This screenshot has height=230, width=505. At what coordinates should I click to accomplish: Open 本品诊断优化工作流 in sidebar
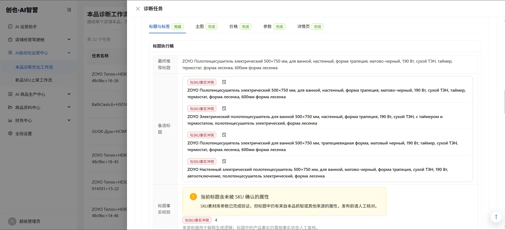pyautogui.click(x=38, y=67)
